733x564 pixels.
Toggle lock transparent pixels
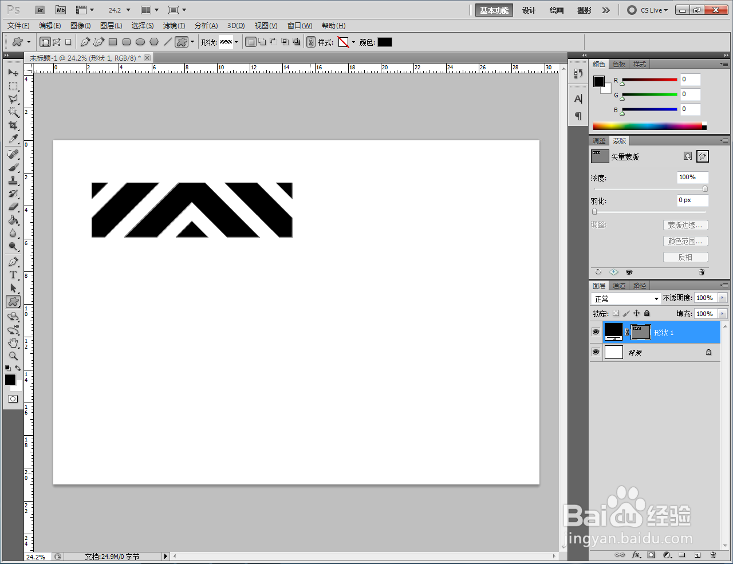tap(616, 313)
